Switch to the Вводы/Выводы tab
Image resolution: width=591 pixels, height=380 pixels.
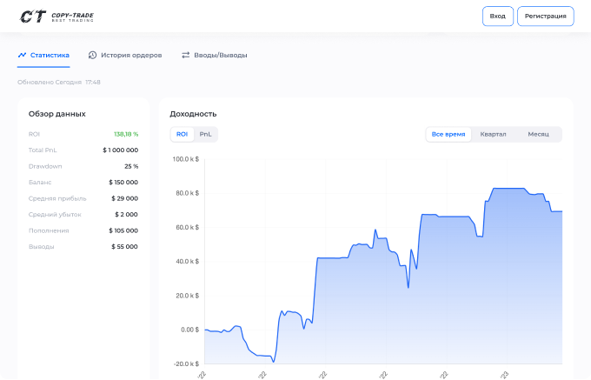[215, 56]
